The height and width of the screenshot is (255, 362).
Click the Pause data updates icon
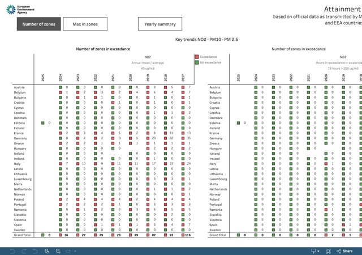(58, 251)
